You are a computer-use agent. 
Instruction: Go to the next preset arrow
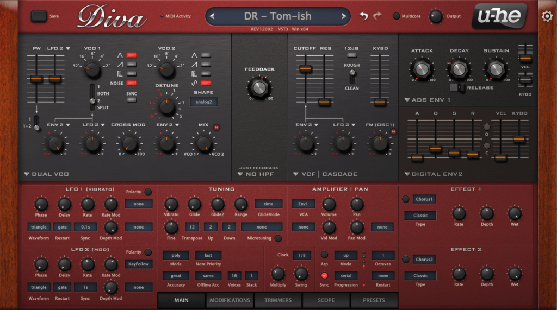(x=344, y=16)
